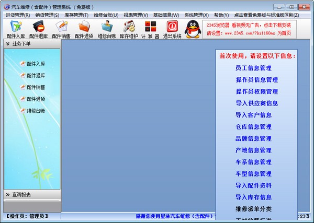Click 车系信息管理 link
314x223 pixels.
[x=253, y=162]
